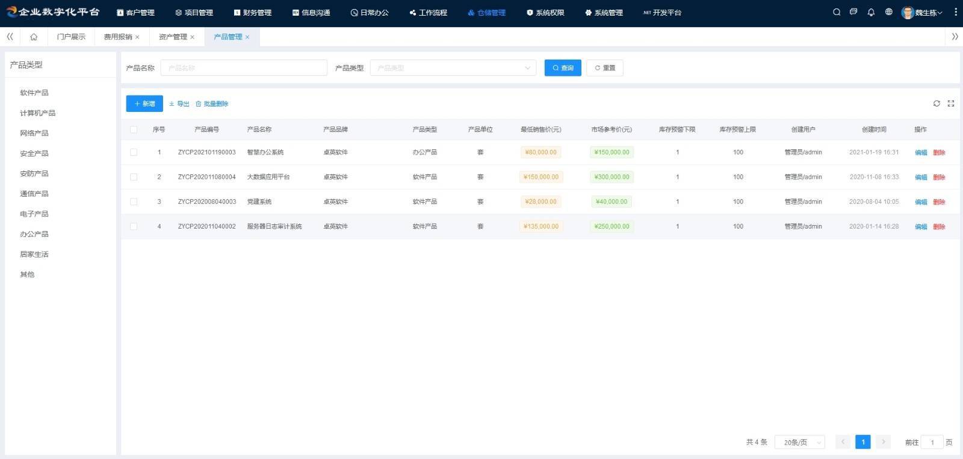Check the row for 智慧办公系统
This screenshot has width=963, height=459.
coord(134,152)
